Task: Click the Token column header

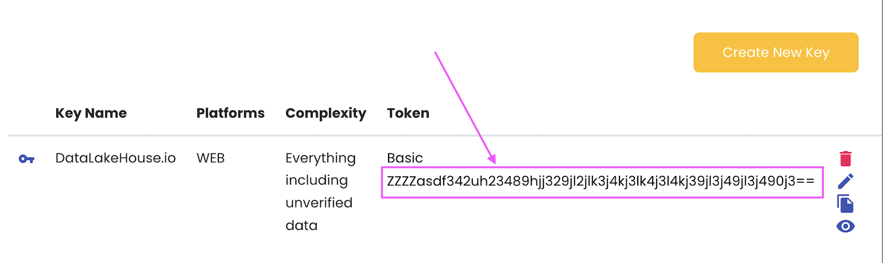Action: pyautogui.click(x=408, y=113)
